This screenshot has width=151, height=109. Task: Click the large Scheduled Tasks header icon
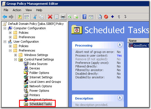point(77,30)
